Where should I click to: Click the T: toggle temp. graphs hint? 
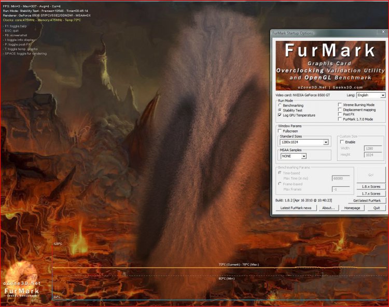click(20, 49)
